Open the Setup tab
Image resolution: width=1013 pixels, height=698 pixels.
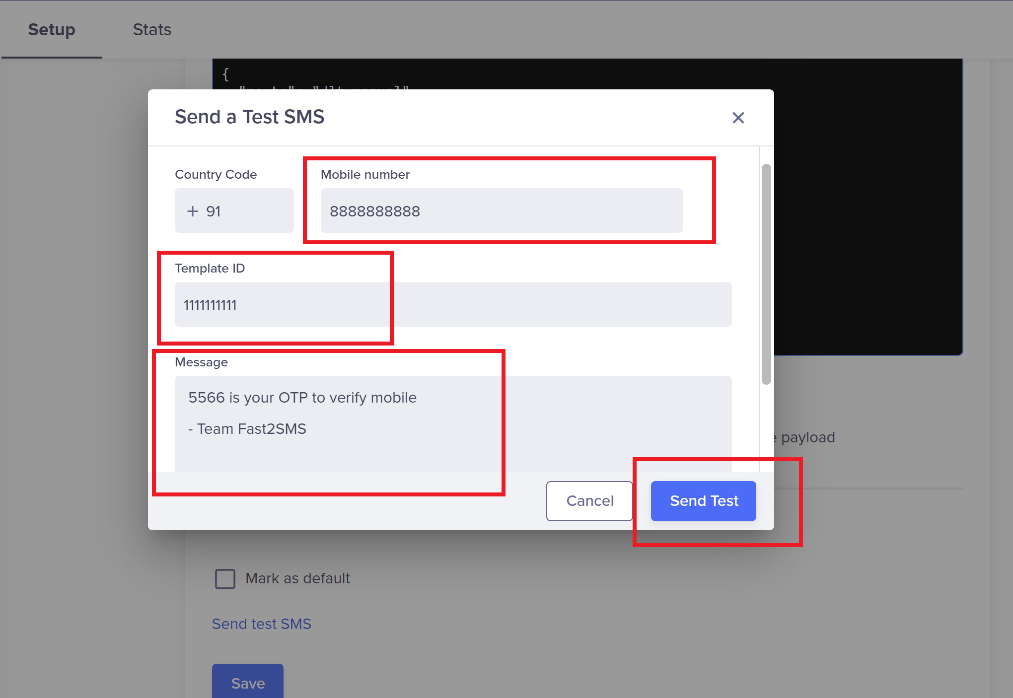52,30
